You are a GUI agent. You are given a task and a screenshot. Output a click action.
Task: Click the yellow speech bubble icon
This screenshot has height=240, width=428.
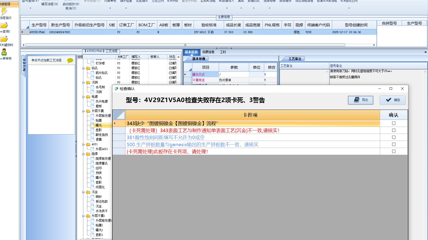tap(70, 60)
